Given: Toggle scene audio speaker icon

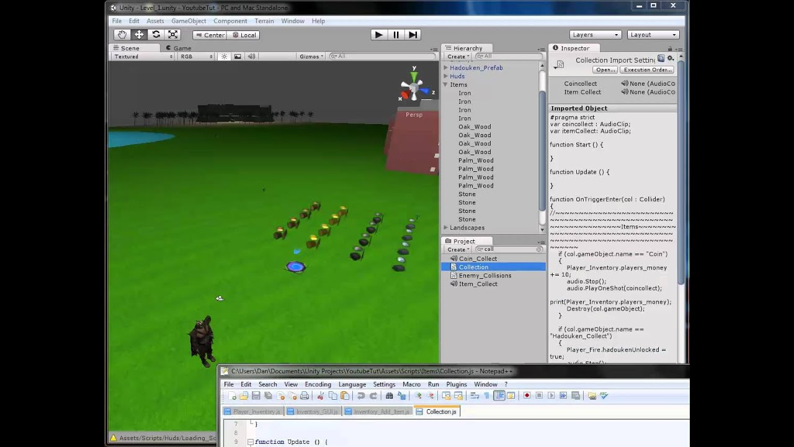Looking at the screenshot, I should click(251, 56).
